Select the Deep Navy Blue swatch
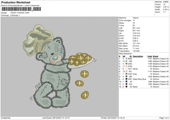The image size is (170, 120). click(x=126, y=79)
